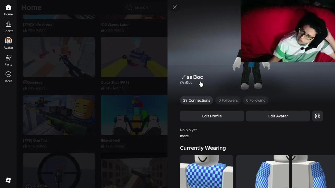Open the [FPS] One Tap thumbnail
This screenshot has height=188, width=335.
click(x=59, y=115)
